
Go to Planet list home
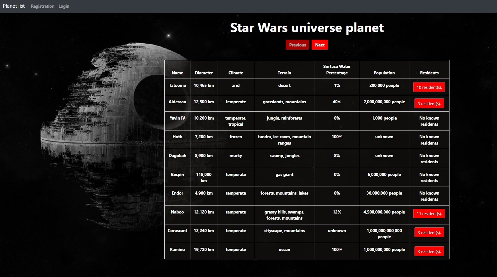(13, 6)
